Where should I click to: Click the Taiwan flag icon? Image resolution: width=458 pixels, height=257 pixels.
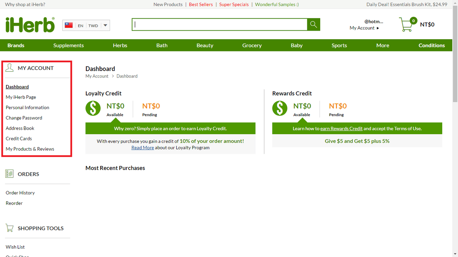tap(69, 25)
